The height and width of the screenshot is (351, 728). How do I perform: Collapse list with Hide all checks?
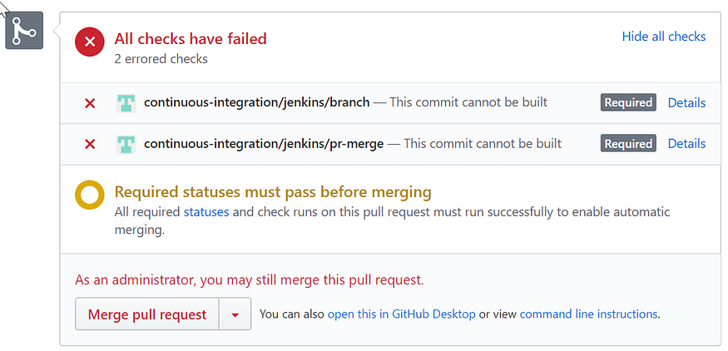tap(664, 37)
